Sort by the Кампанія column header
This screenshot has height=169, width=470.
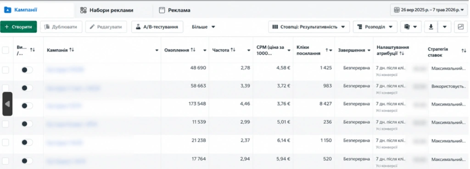[60, 50]
